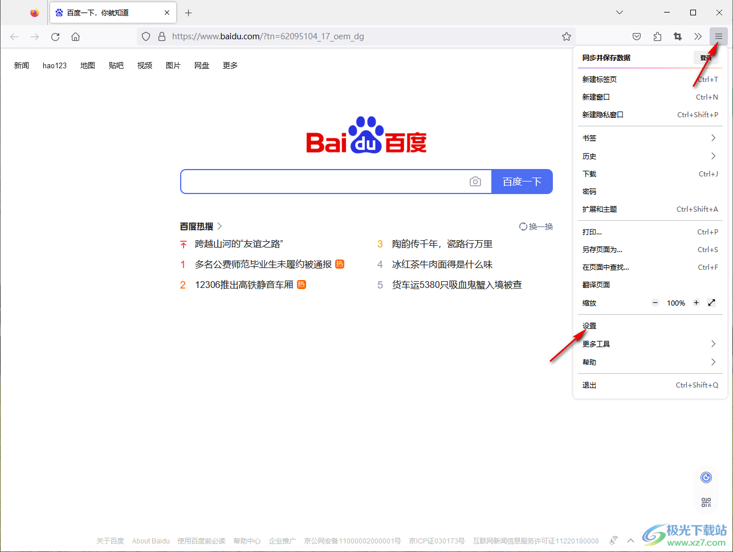
Task: Open the 地图 link
Action: click(x=88, y=65)
